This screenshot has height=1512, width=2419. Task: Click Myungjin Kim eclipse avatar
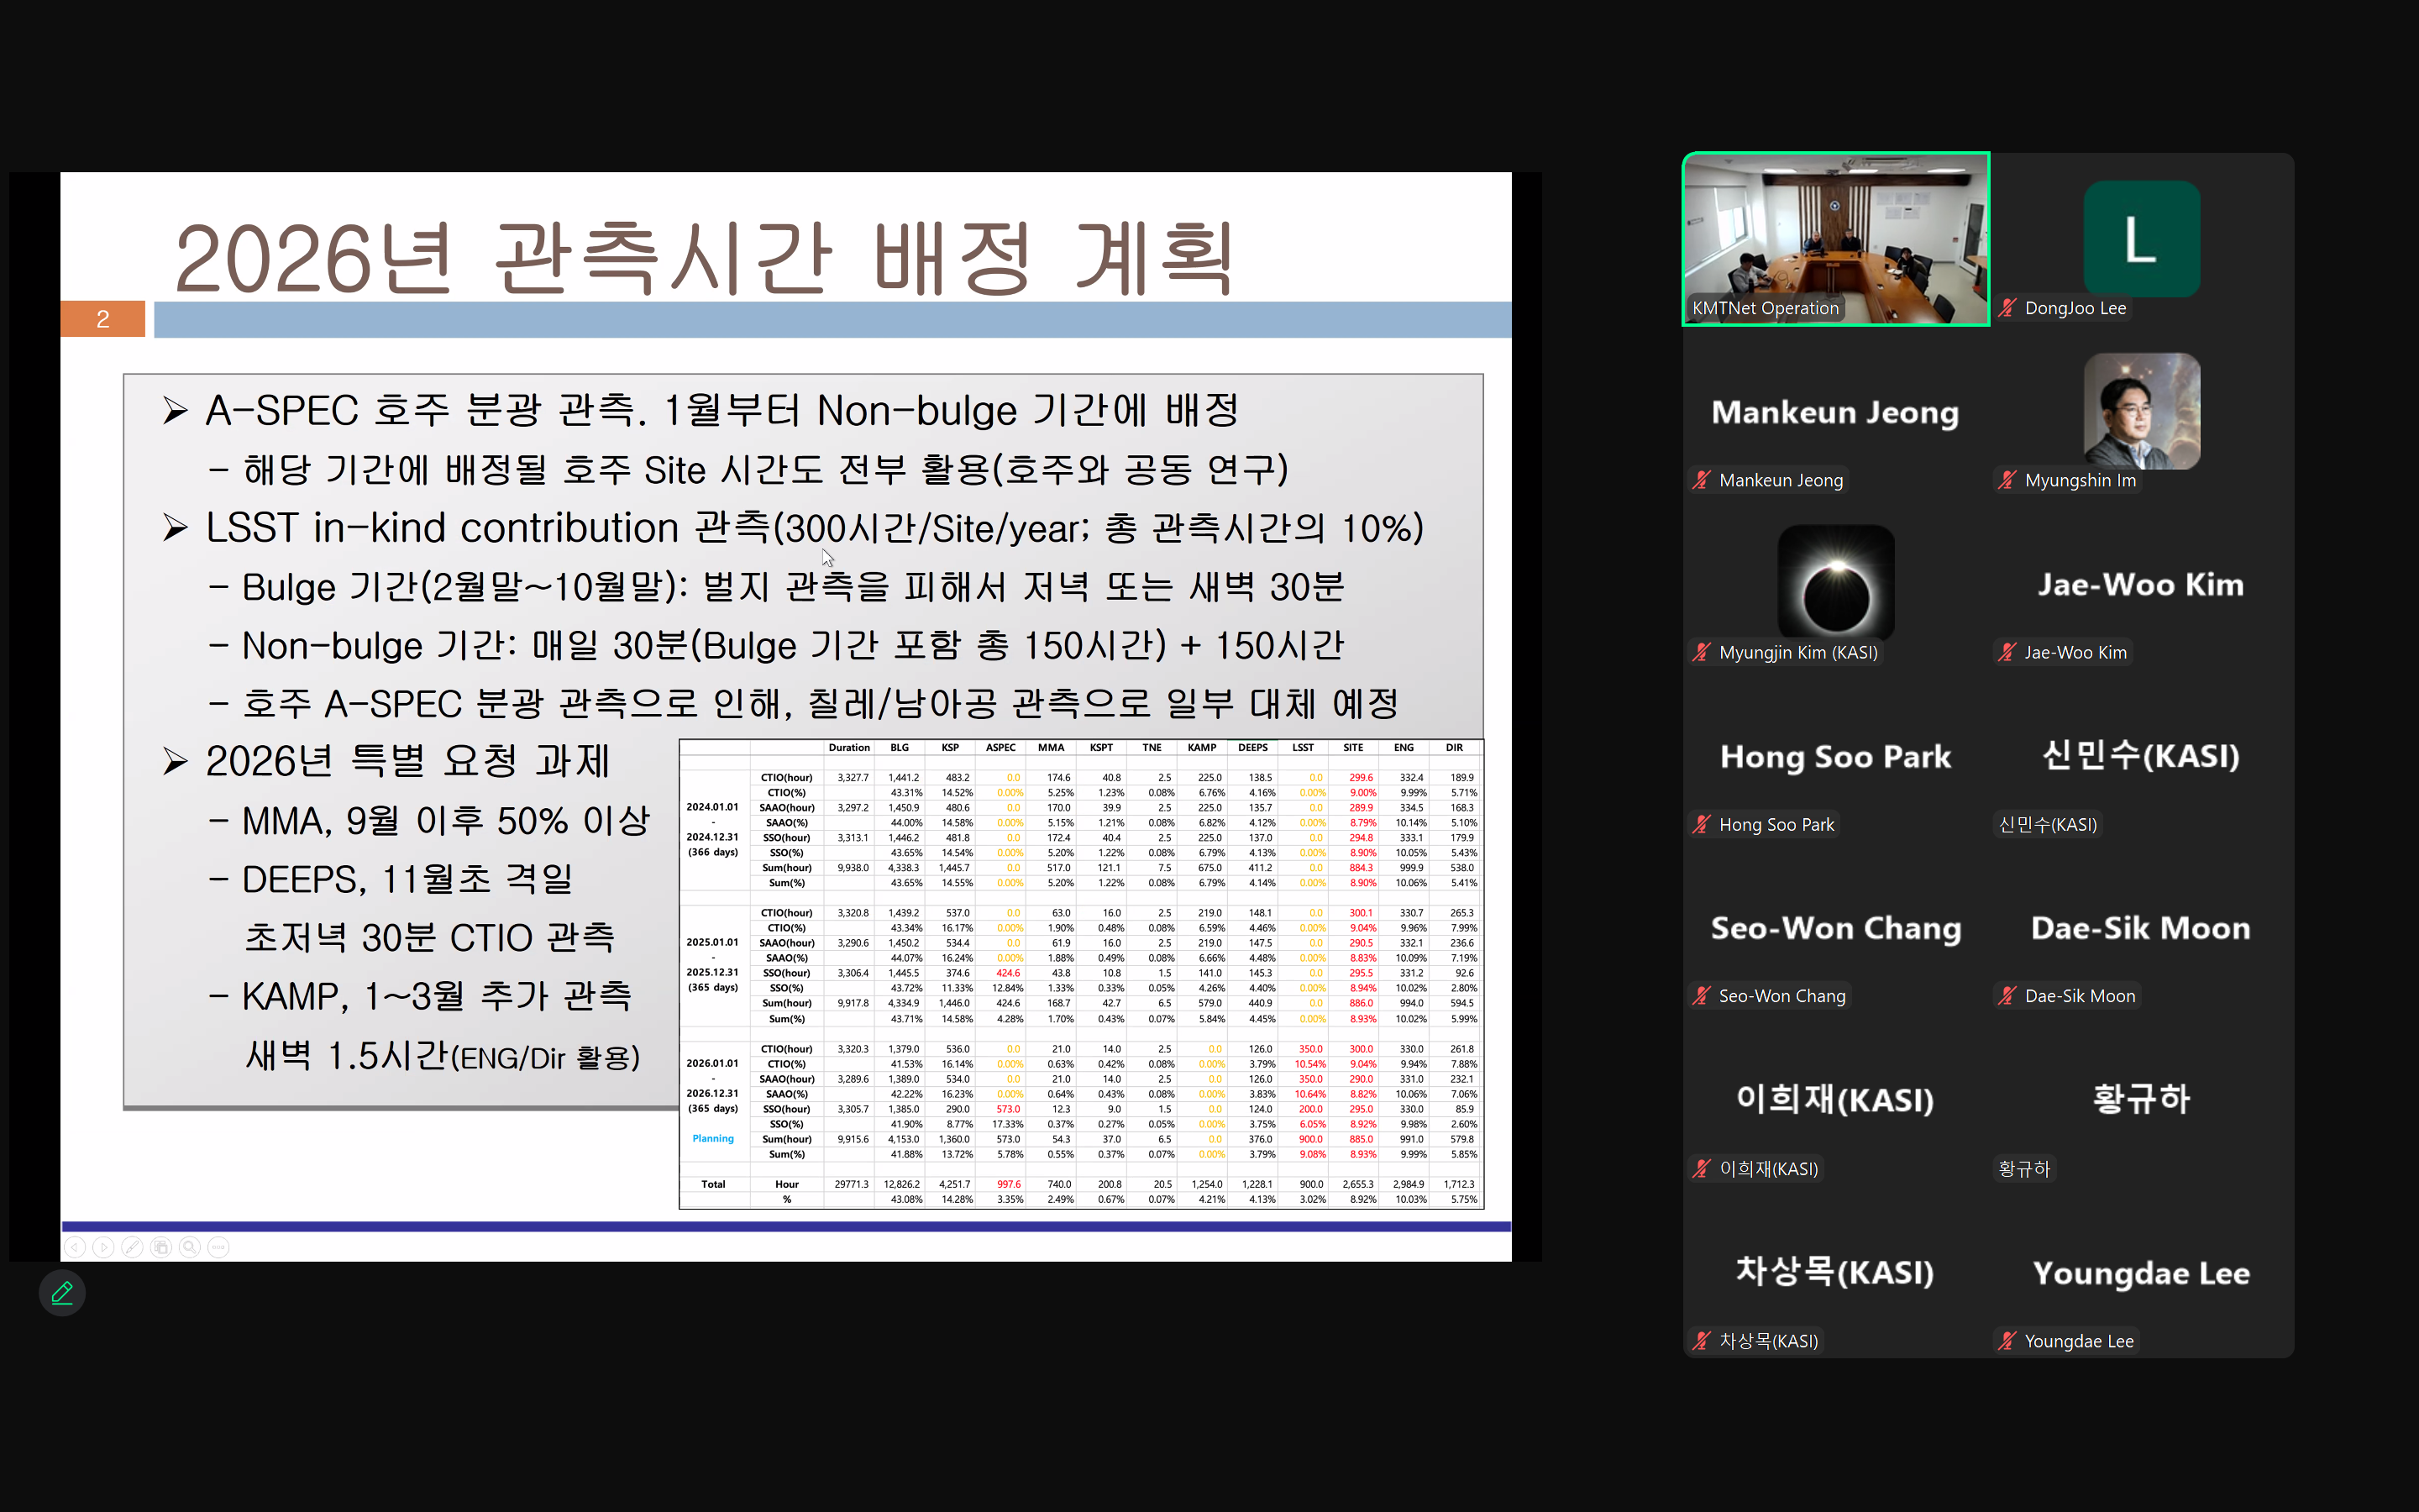1835,583
